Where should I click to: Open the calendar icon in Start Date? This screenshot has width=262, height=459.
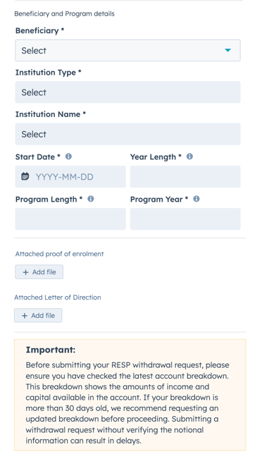pyautogui.click(x=25, y=176)
